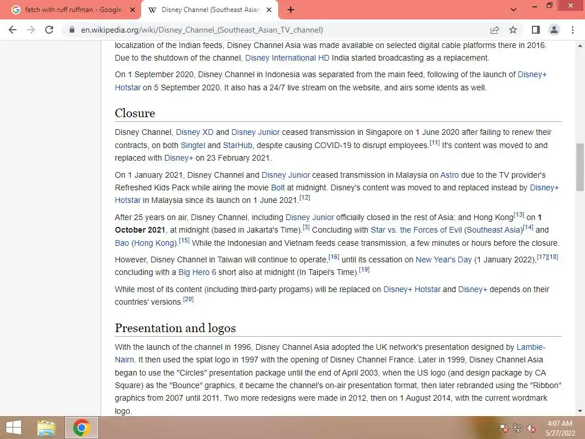Open a new browser tab
Image resolution: width=585 pixels, height=439 pixels.
(291, 10)
